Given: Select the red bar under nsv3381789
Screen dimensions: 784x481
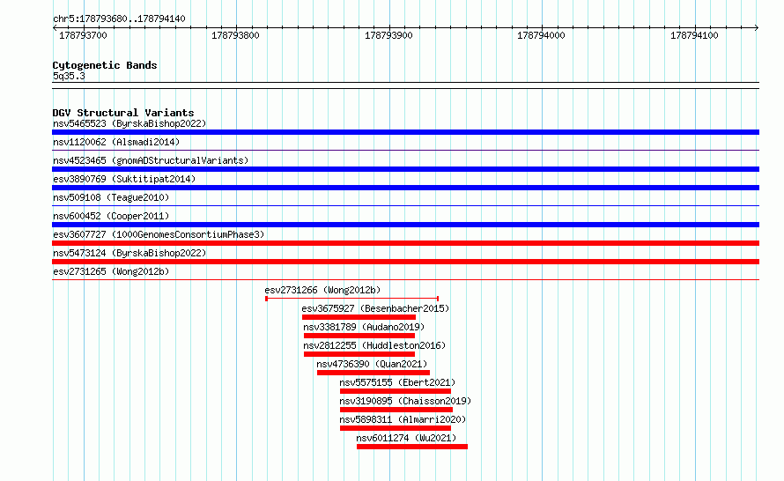Looking at the screenshot, I should tap(359, 336).
